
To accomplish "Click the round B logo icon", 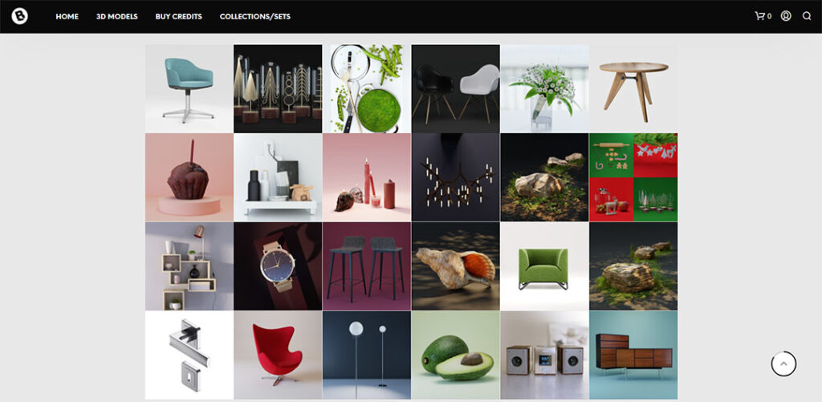I will [19, 16].
